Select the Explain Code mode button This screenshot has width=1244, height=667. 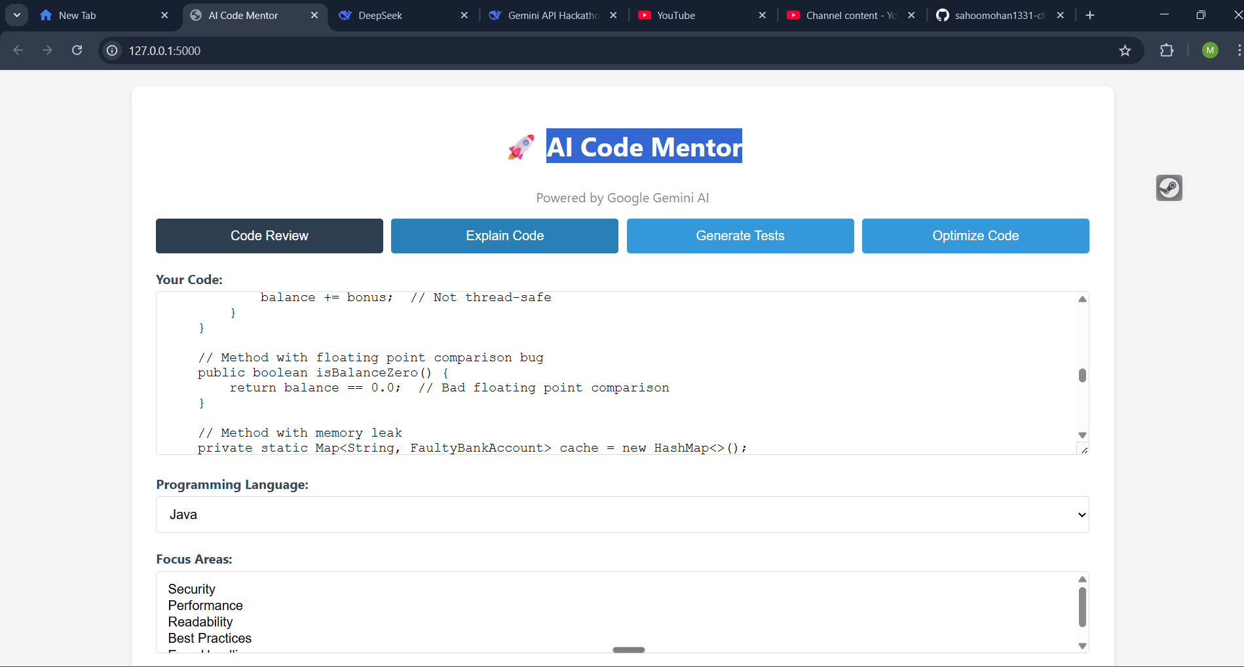(504, 236)
